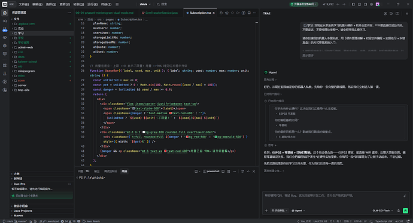Open the extensions grid icon in activity bar
413x223 pixels.
pyautogui.click(x=5, y=65)
